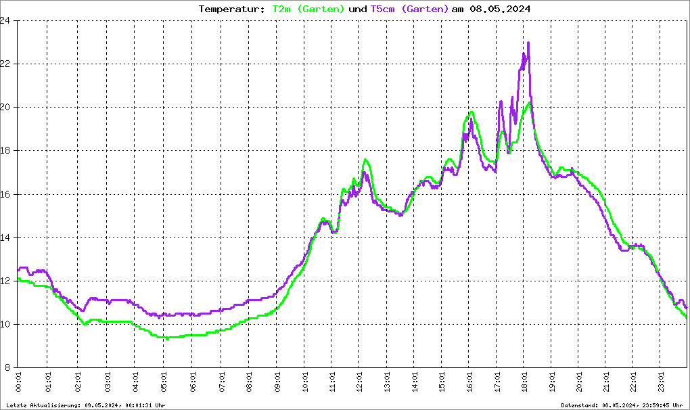The image size is (690, 410).
Task: Click the x-axis time label '07:01'
Action: coord(222,382)
